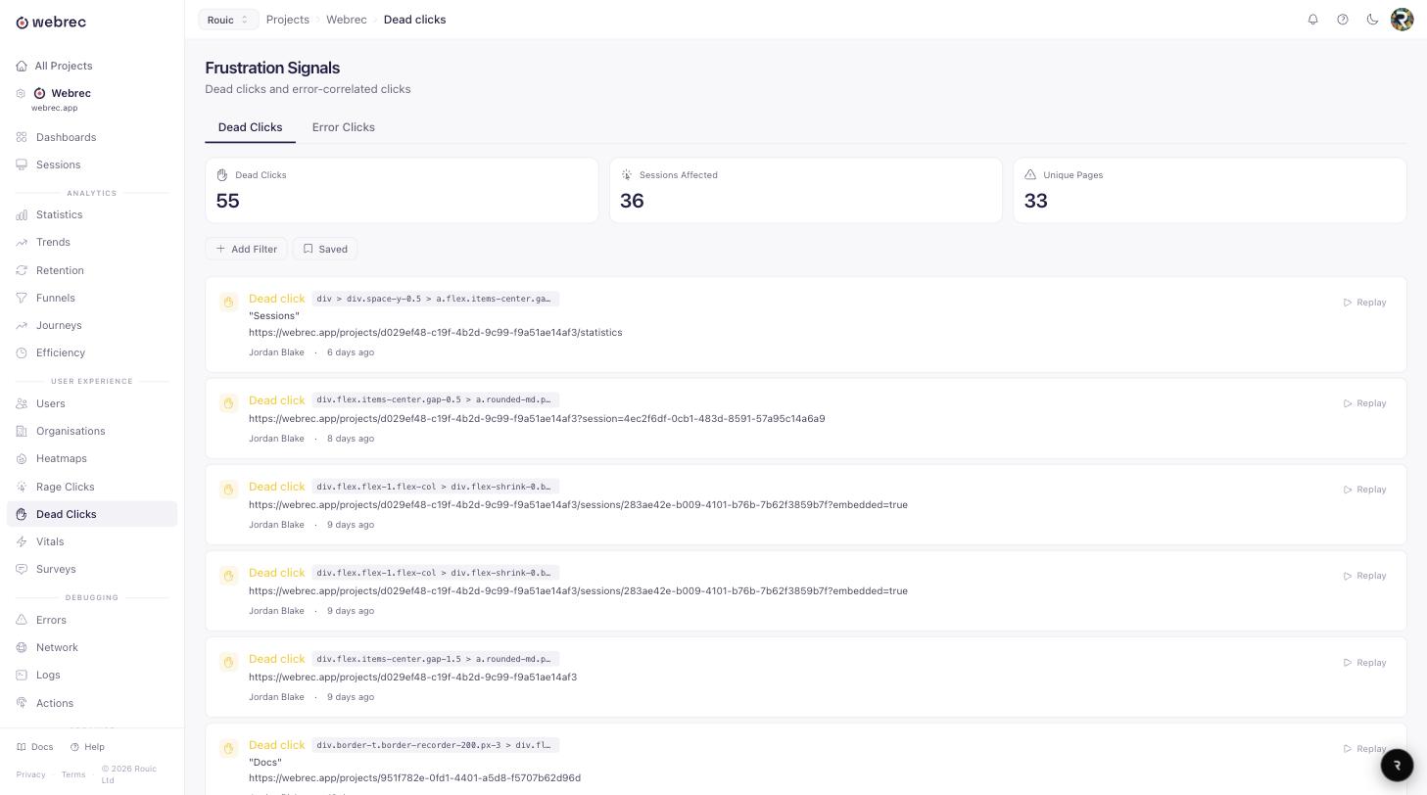The image size is (1427, 795).
Task: Click the Add Filter button
Action: coord(246,249)
